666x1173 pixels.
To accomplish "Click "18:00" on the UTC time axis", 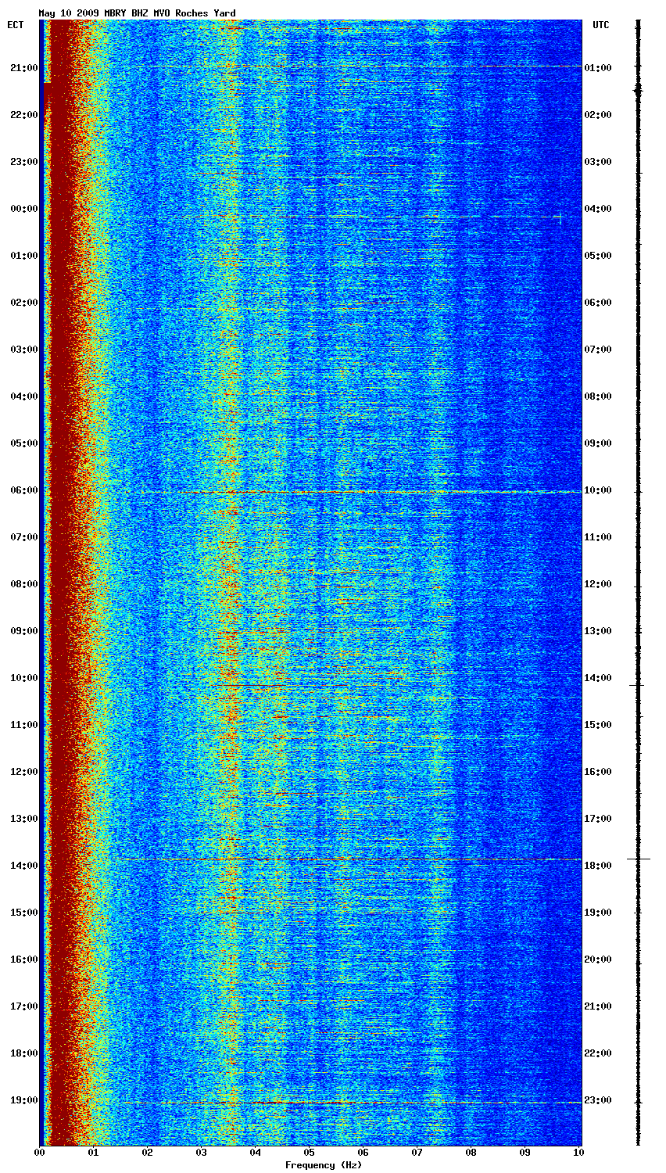I will coord(598,866).
